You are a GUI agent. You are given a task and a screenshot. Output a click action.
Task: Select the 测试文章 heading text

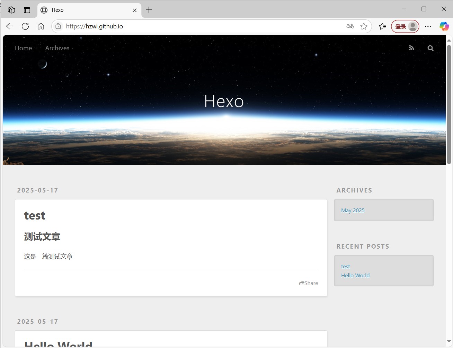(42, 237)
